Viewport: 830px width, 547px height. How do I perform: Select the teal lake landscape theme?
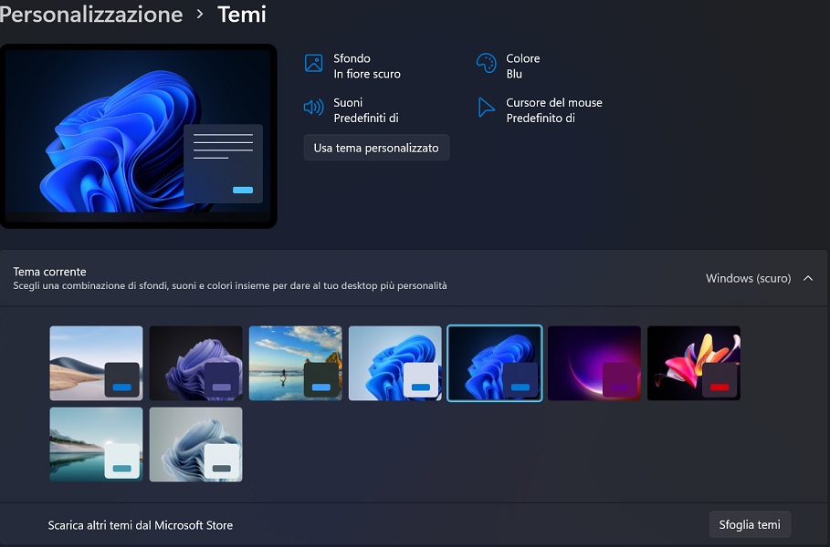click(96, 444)
